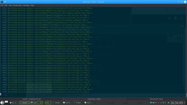This screenshot has width=187, height=105.
Task: Switch to the drFaustroll : bash tab
Action: click(156, 99)
